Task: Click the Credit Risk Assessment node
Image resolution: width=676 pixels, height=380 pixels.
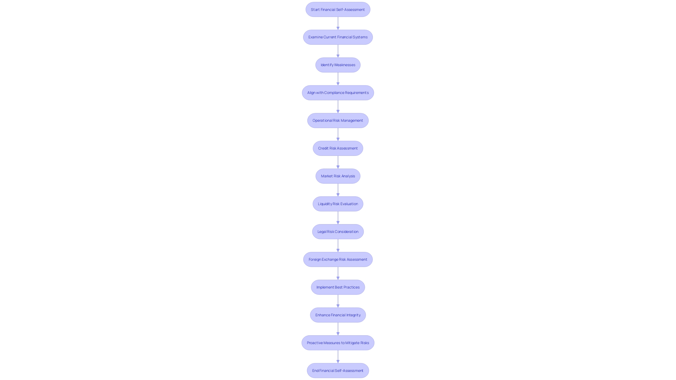Action: pyautogui.click(x=338, y=148)
